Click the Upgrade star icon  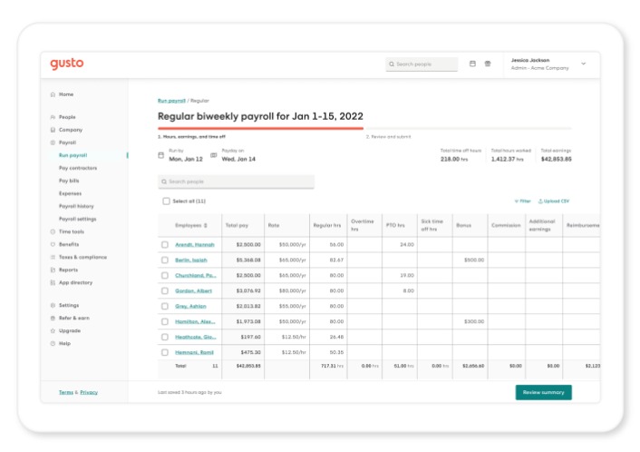pyautogui.click(x=53, y=330)
